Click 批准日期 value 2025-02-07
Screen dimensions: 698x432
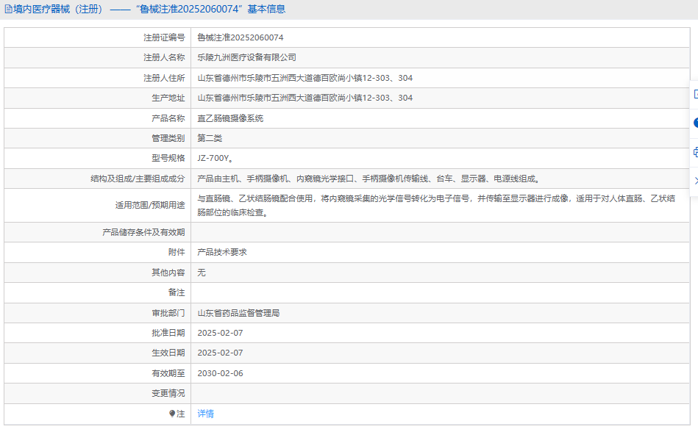tap(220, 332)
